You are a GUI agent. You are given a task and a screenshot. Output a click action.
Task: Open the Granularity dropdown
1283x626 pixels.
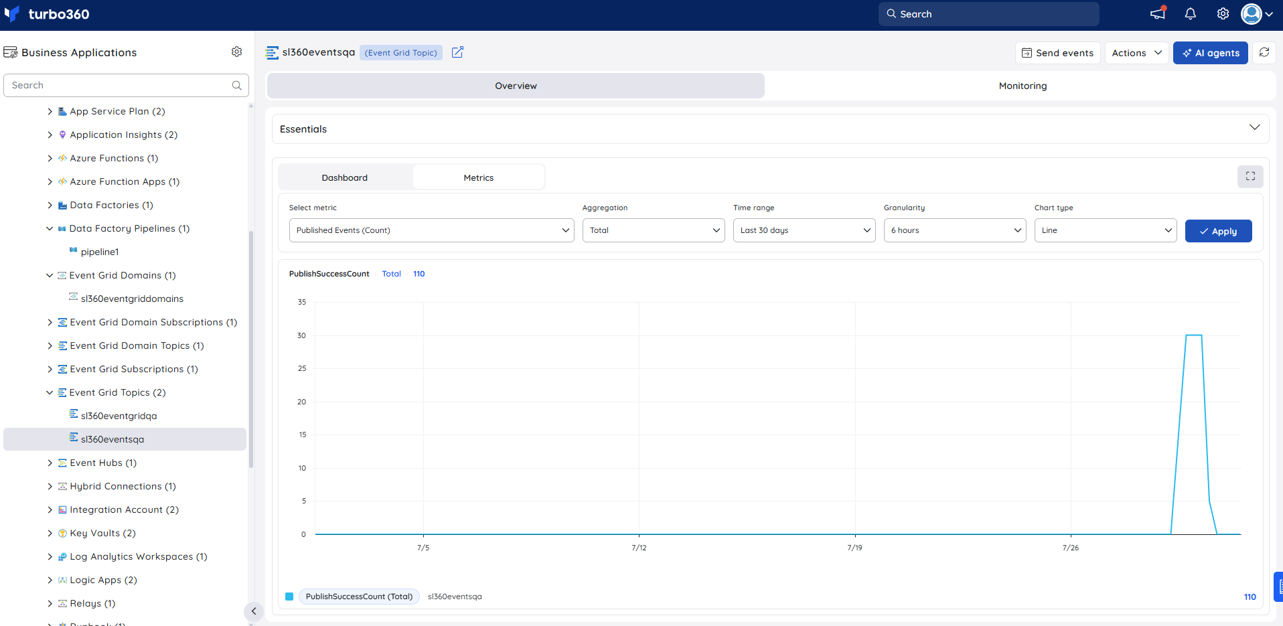coord(955,230)
